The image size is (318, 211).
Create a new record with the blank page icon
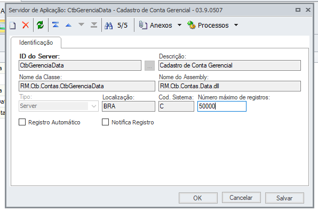point(13,26)
